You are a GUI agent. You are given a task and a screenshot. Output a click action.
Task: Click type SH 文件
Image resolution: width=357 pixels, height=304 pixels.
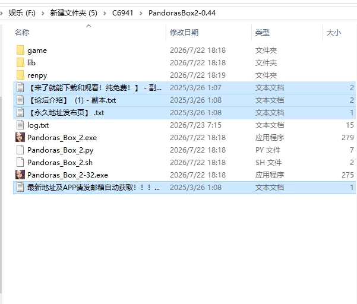(x=268, y=163)
